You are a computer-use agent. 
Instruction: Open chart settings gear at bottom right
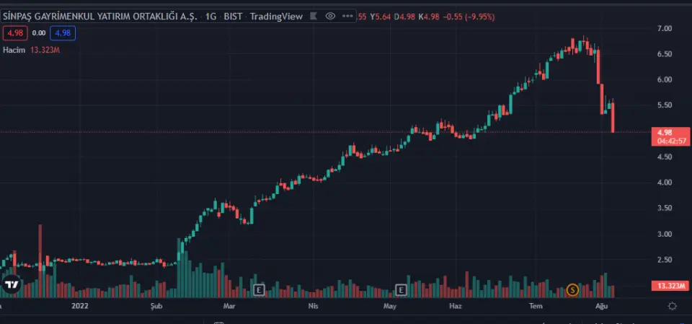pyautogui.click(x=672, y=307)
